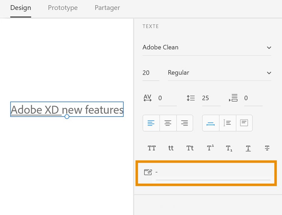Apply superscript text formatting
The width and height of the screenshot is (282, 215).
tap(210, 148)
